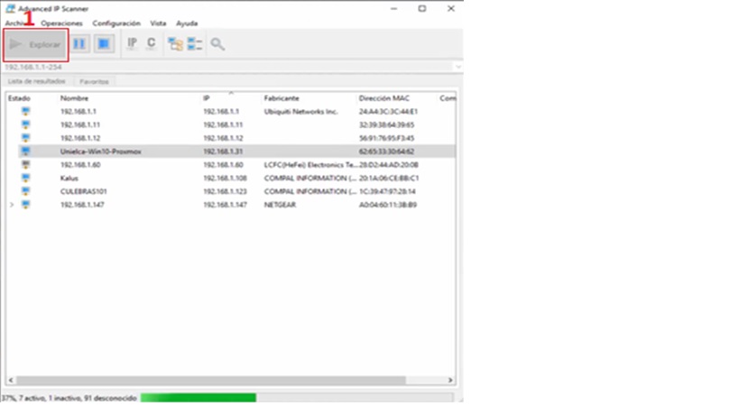
Task: Click IP cell 192.168.1.108
Action: [x=225, y=178]
